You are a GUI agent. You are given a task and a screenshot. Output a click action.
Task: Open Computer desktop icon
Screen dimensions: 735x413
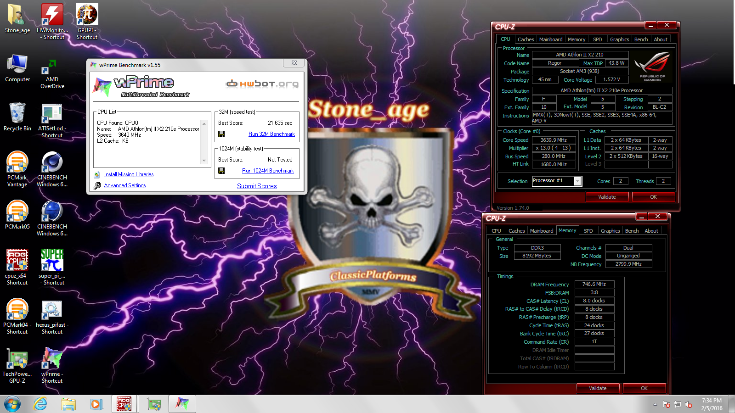tap(17, 68)
